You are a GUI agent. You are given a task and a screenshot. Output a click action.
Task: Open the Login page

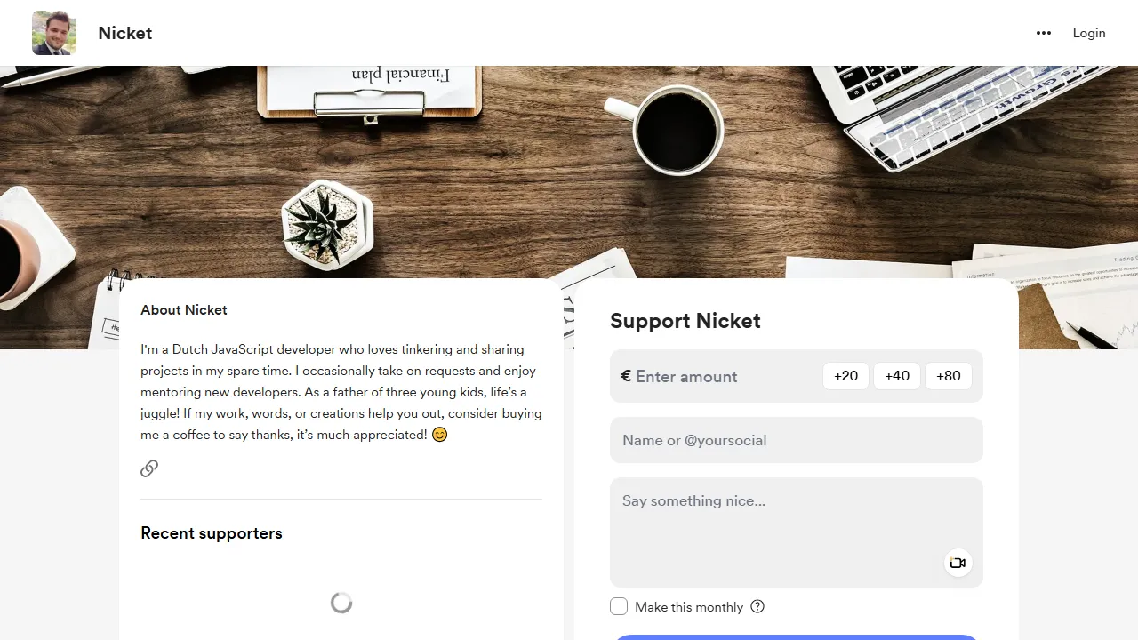1089,33
